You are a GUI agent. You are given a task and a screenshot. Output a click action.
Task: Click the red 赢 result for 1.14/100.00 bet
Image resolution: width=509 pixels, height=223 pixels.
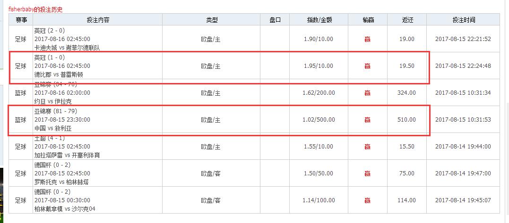click(x=367, y=200)
